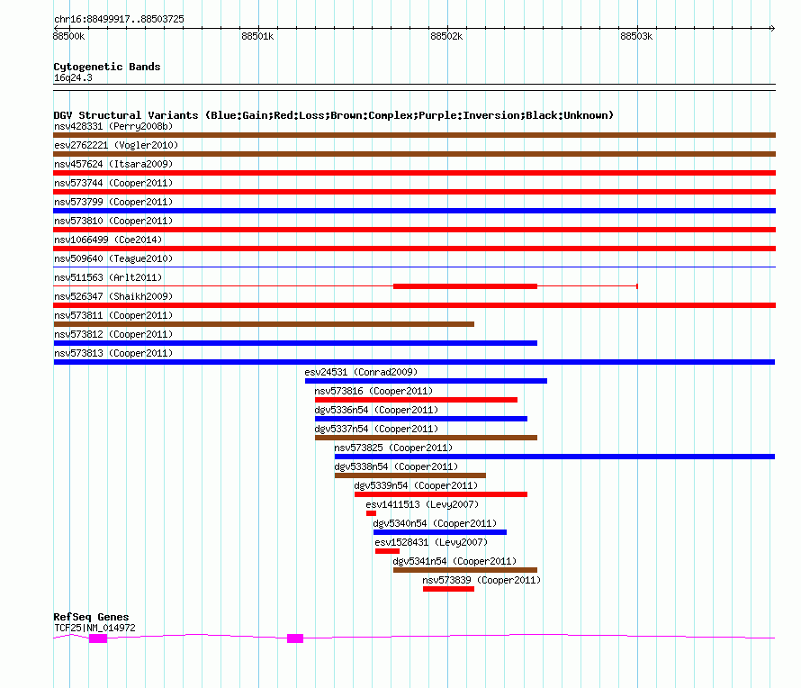Viewport: 801px width, 688px height.
Task: Select the nsv511563 (Arlt2011) label
Action: tap(108, 277)
